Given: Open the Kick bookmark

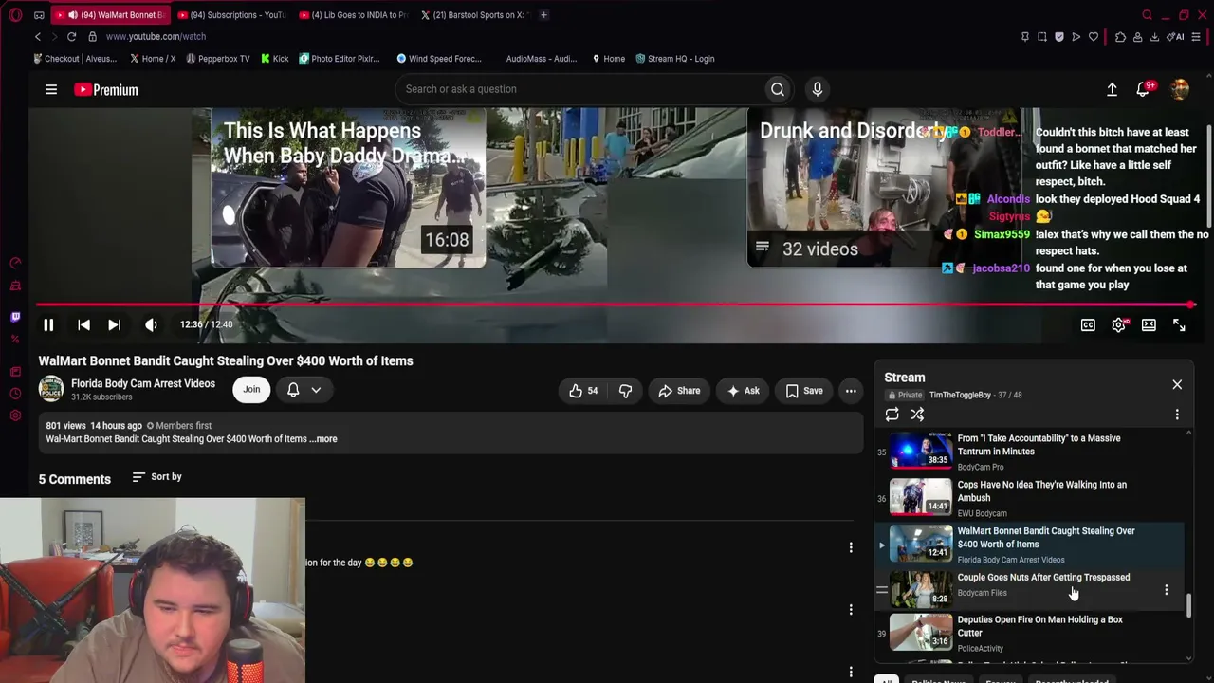Looking at the screenshot, I should click(x=274, y=59).
